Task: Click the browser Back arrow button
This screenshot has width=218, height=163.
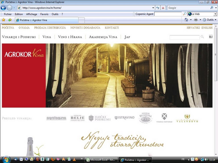Action: (3, 8)
